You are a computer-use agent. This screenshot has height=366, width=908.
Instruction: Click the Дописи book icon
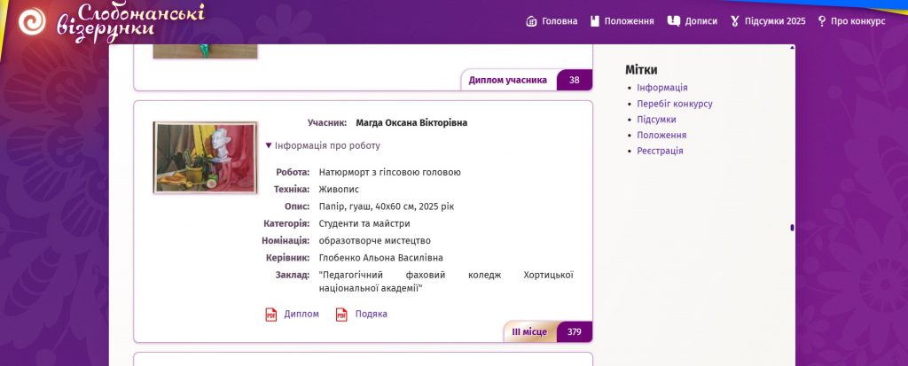point(674,21)
